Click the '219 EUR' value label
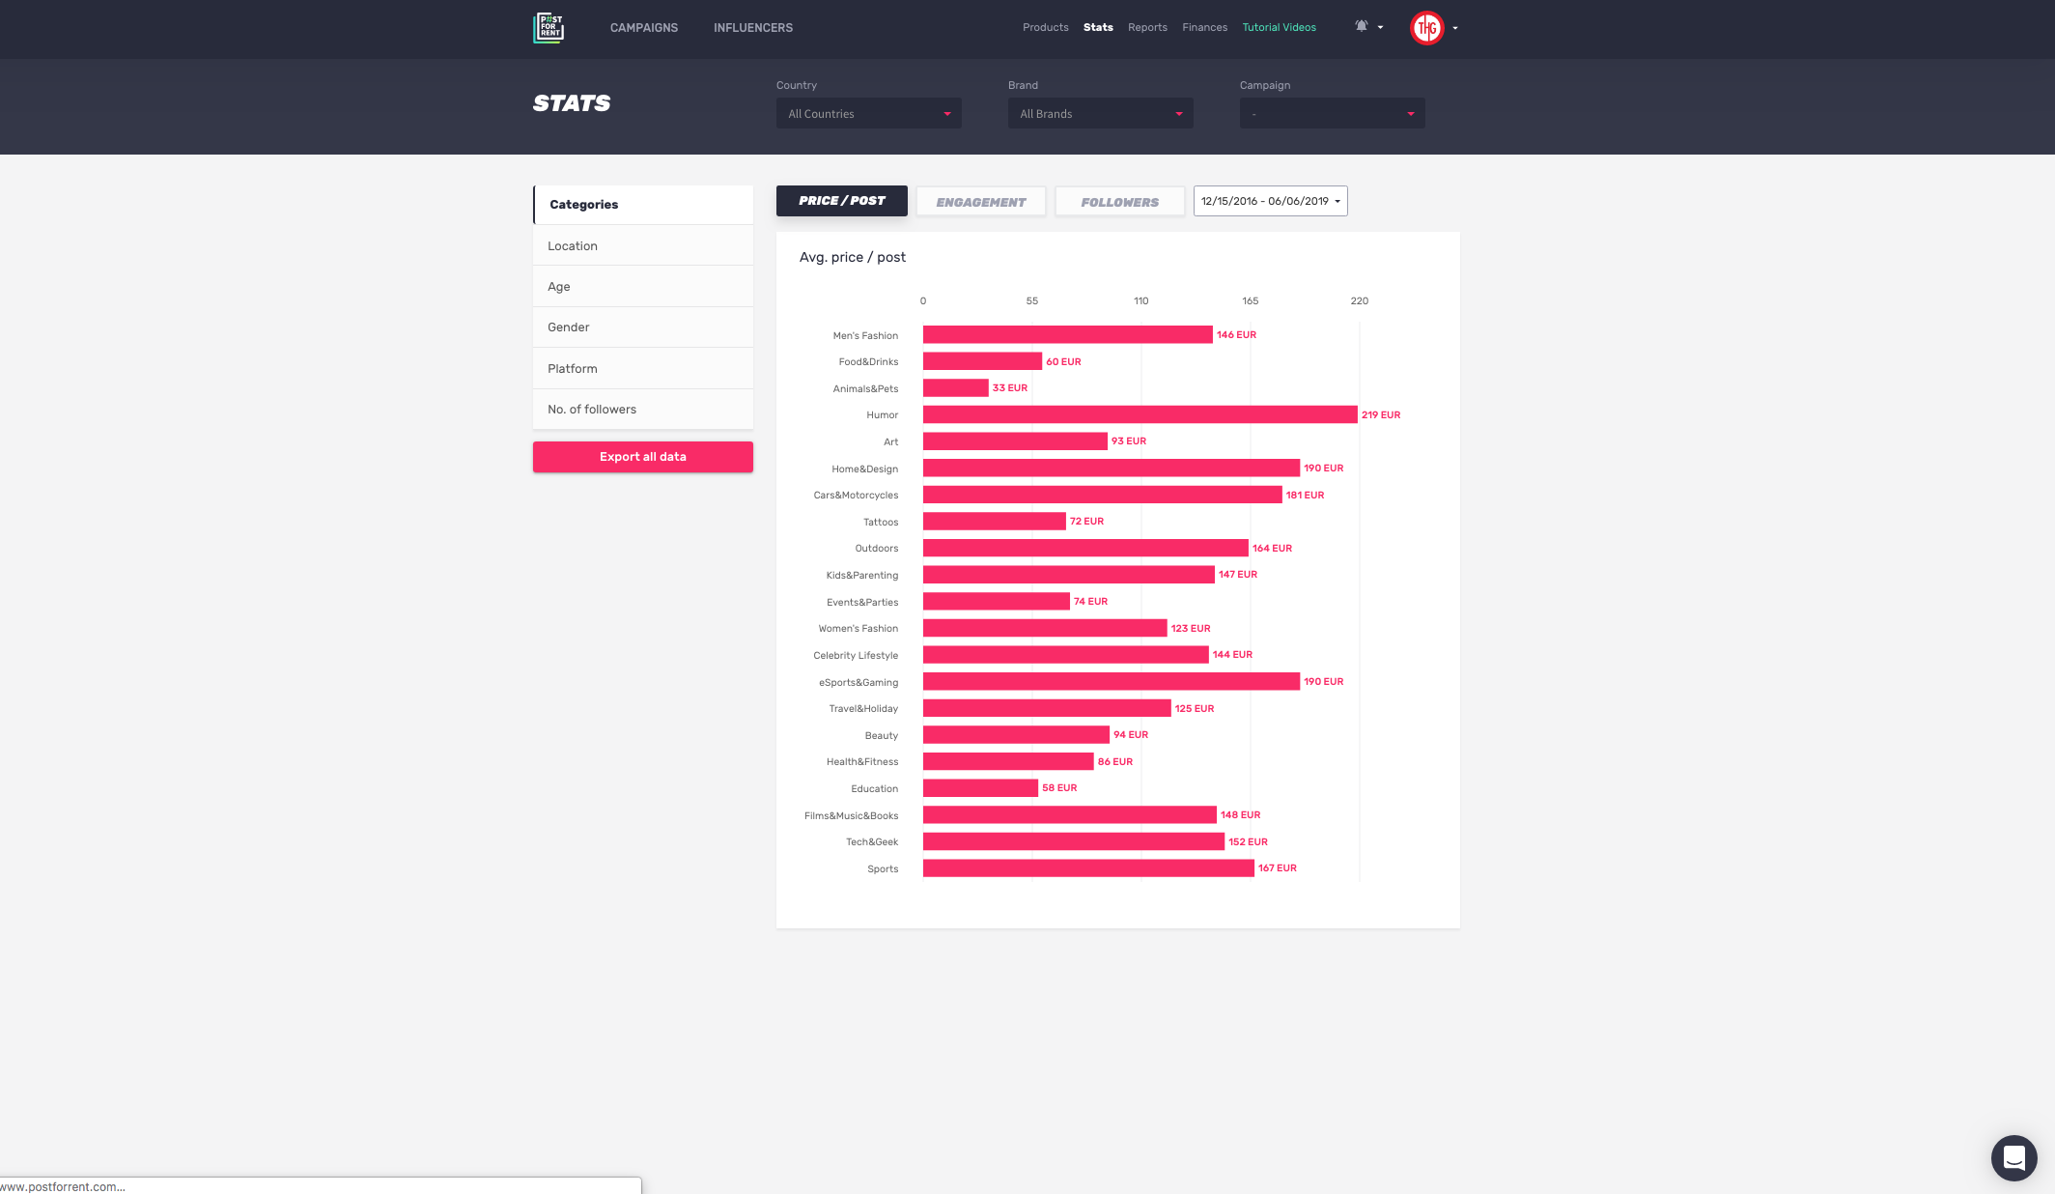 1381,415
